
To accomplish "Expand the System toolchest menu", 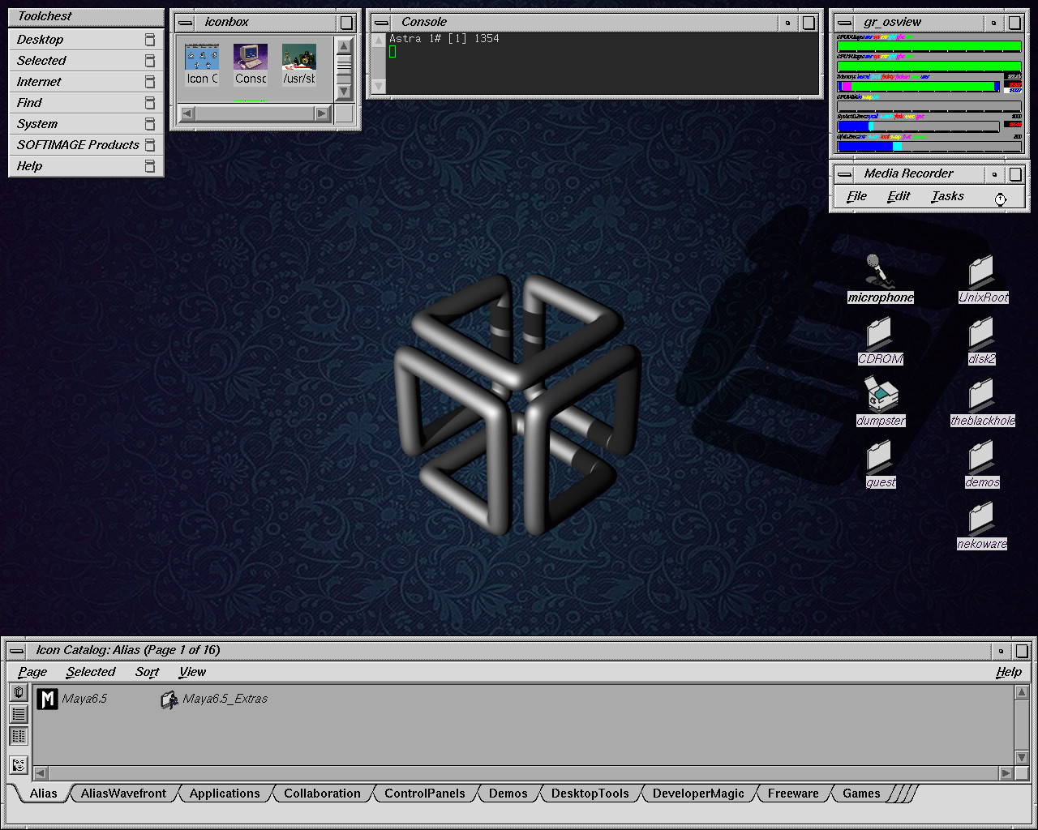I will (x=37, y=124).
